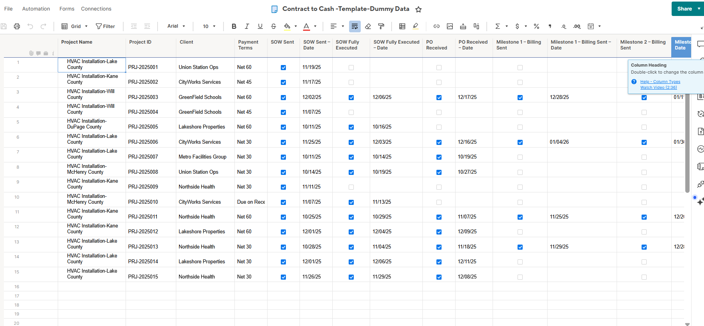The width and height of the screenshot is (704, 326).
Task: Open Watch Video (2:36) link
Action: (658, 87)
